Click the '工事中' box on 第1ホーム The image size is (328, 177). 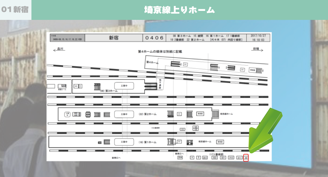124,142
